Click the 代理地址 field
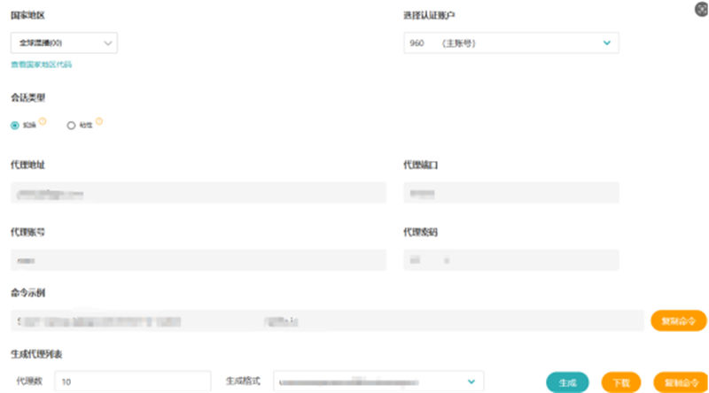709x393 pixels. coord(199,193)
